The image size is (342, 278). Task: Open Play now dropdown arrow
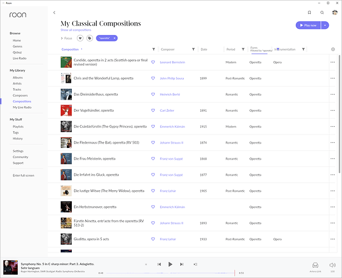coord(325,25)
